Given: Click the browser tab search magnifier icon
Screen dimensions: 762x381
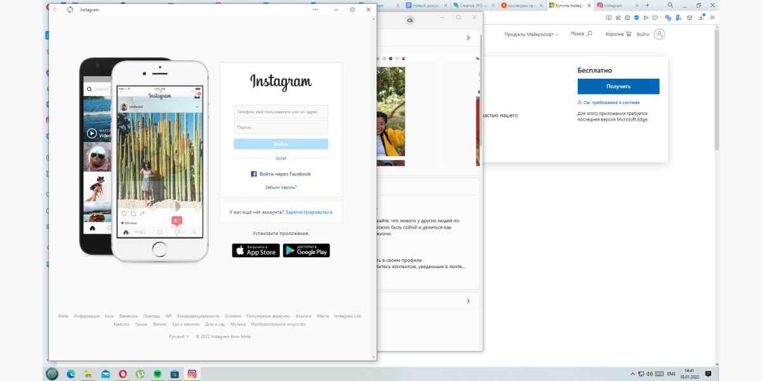Looking at the screenshot, I should tap(670, 5).
